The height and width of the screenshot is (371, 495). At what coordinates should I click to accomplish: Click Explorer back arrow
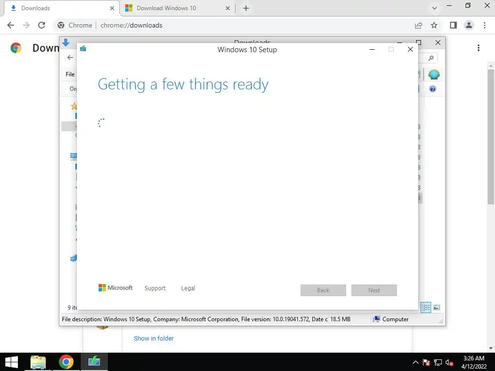(x=70, y=57)
